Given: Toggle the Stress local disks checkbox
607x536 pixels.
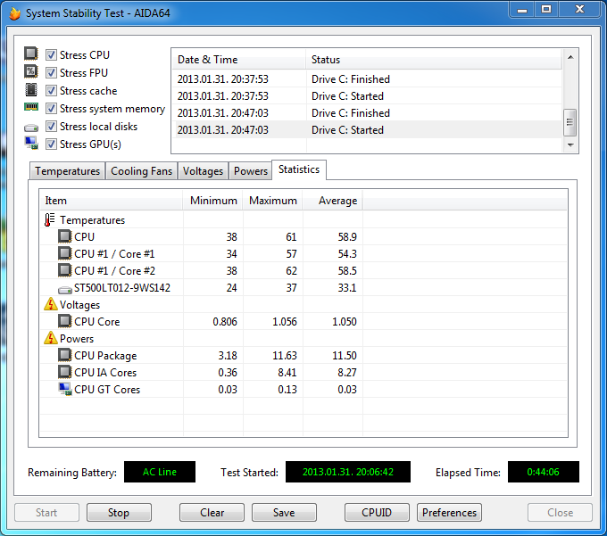Looking at the screenshot, I should [52, 127].
